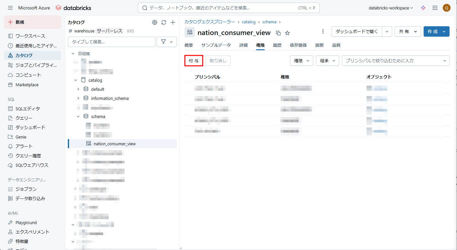Open the catalog filter dropdown

167,42
